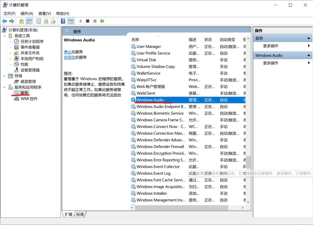Start the selected service using toolbar play icon

[81, 21]
